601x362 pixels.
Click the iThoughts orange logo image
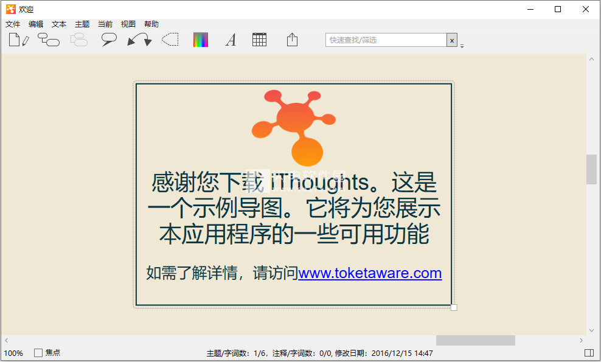pos(294,128)
